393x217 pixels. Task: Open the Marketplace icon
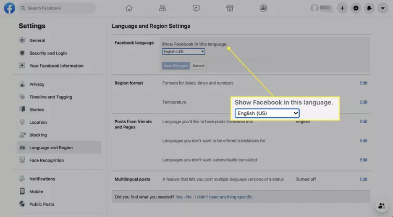(x=230, y=8)
